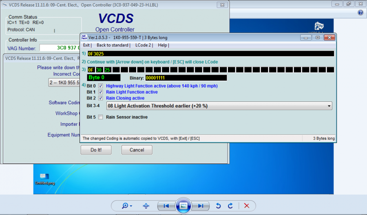The width and height of the screenshot is (367, 215).
Task: Start the slideshow with center button
Action: click(183, 206)
